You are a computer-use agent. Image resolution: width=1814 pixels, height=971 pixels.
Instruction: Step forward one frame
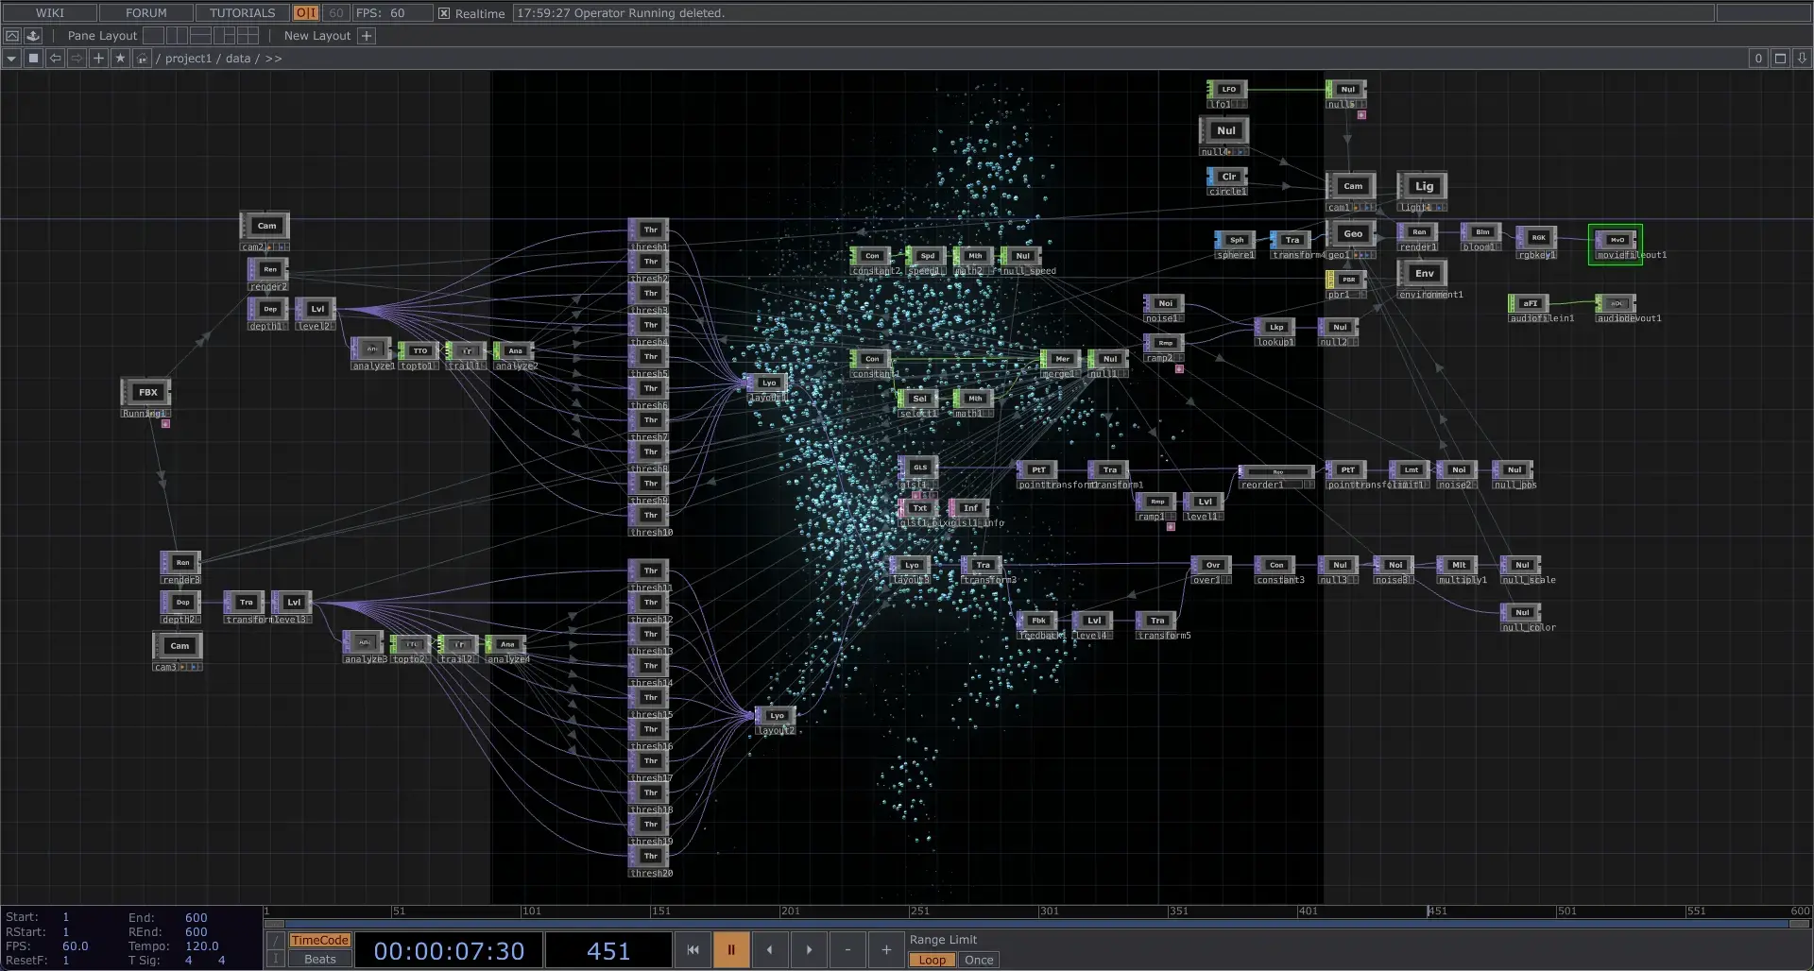coord(809,950)
